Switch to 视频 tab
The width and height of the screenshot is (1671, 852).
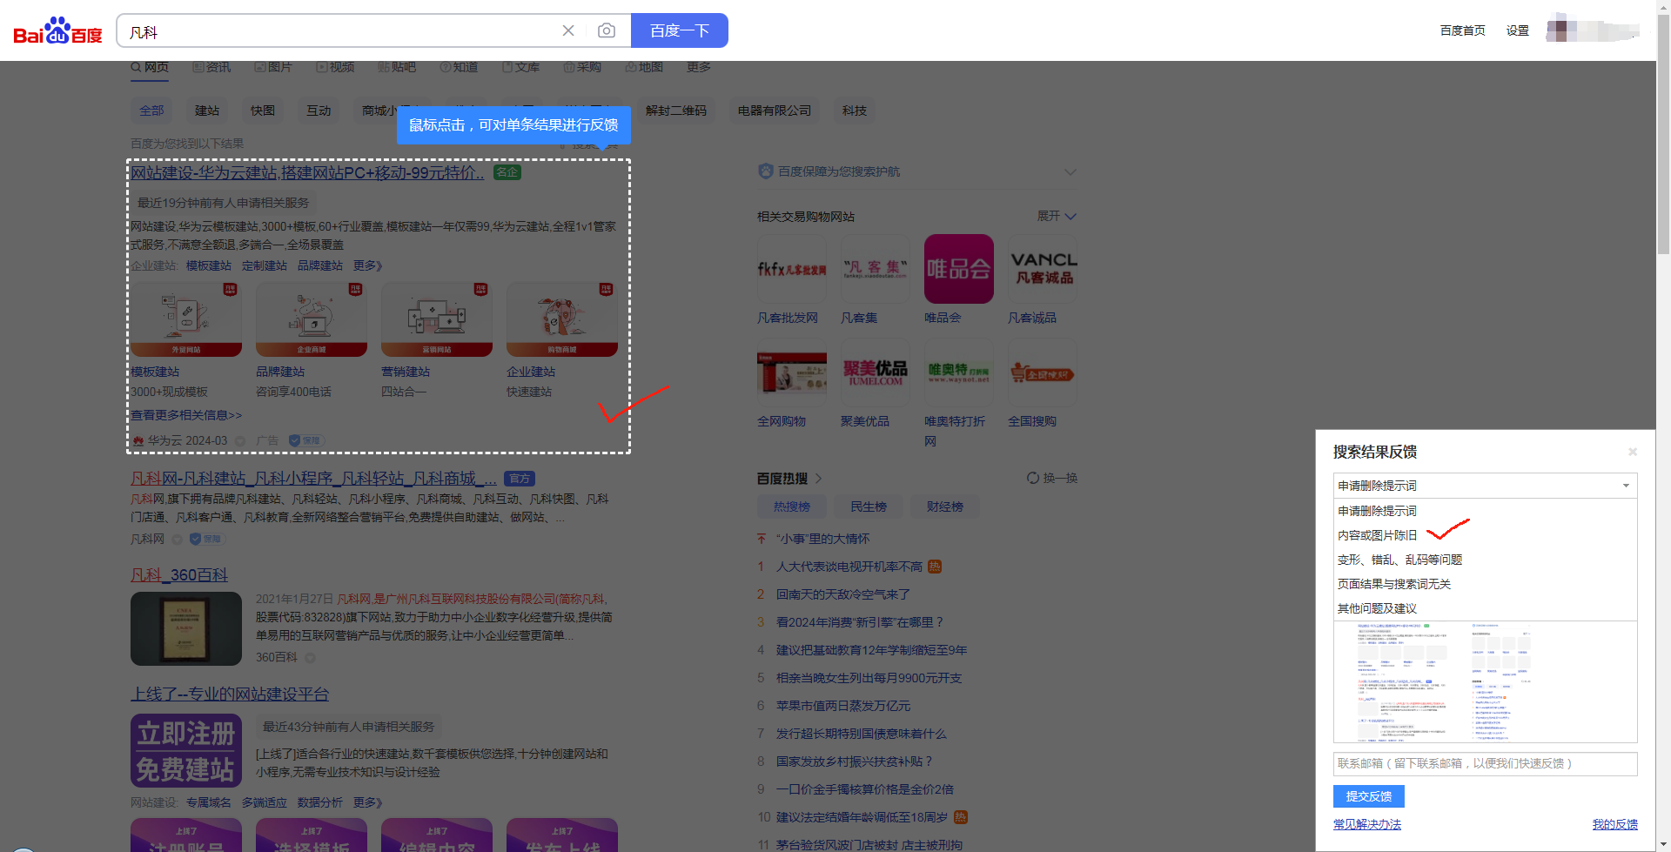click(335, 67)
